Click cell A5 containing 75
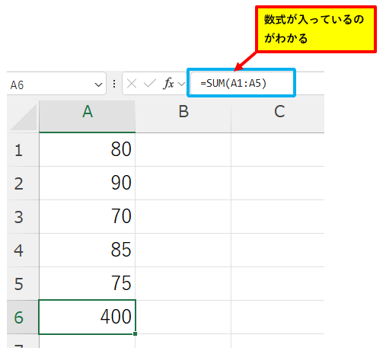 [x=88, y=284]
